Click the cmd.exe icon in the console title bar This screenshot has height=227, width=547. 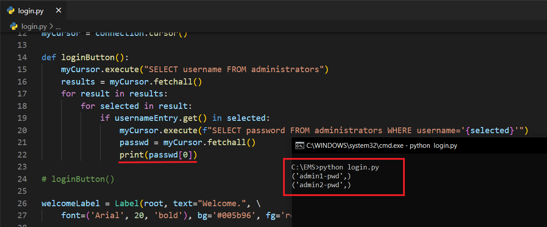(299, 145)
